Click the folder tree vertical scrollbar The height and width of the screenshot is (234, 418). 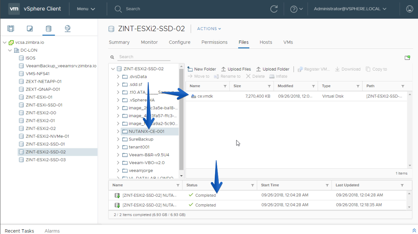tap(181, 120)
